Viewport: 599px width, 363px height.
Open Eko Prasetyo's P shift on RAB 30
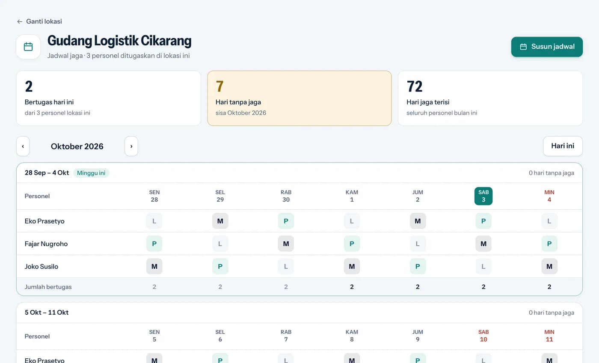[286, 221]
